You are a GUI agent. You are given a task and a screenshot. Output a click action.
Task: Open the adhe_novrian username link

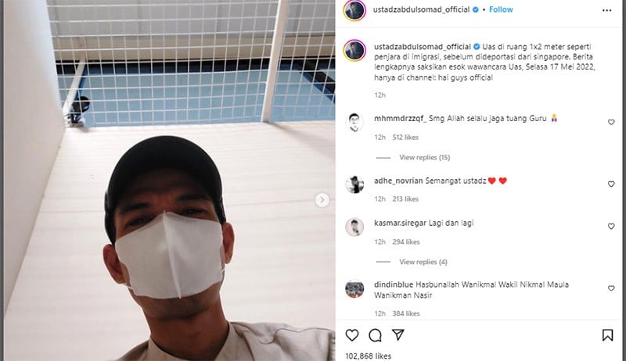(x=398, y=180)
